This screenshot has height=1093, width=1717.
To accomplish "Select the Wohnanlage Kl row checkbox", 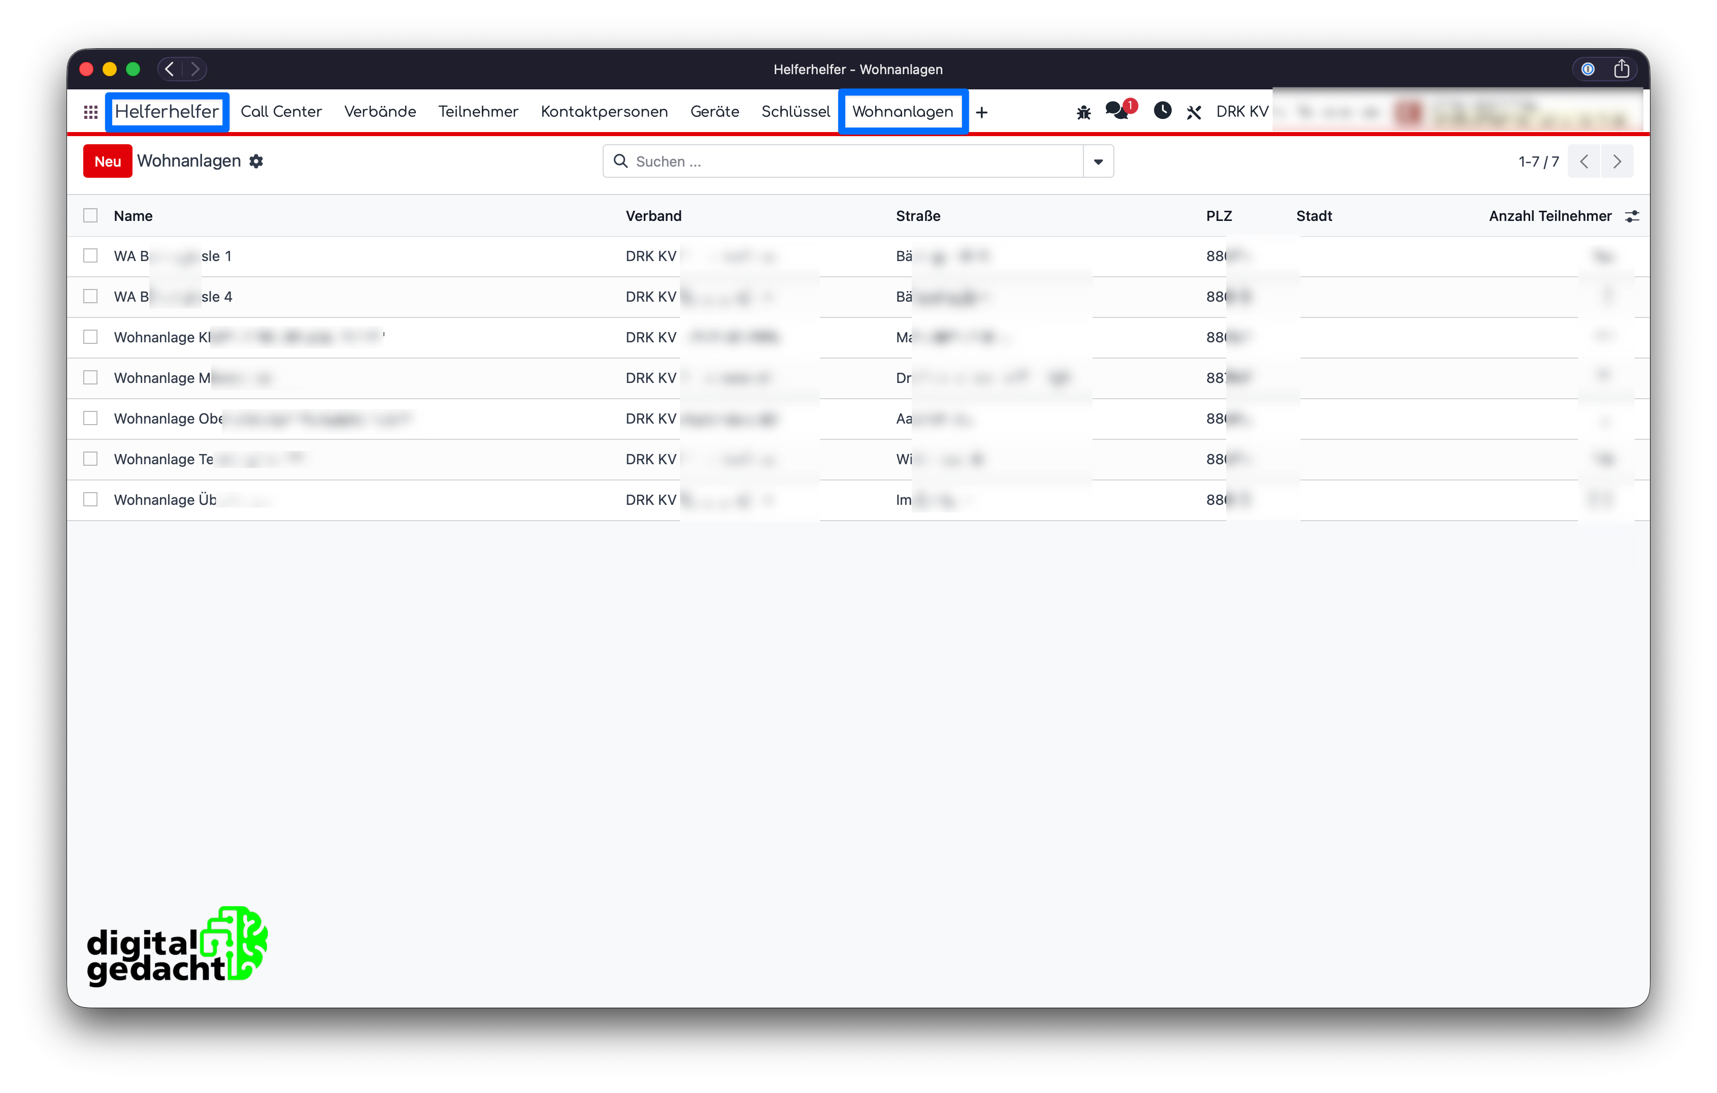I will (90, 337).
